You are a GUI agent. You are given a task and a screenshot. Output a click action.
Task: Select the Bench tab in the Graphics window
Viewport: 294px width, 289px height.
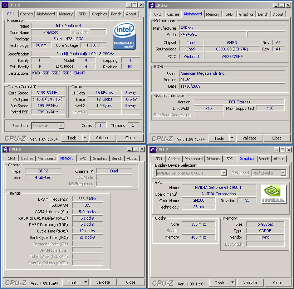point(264,159)
